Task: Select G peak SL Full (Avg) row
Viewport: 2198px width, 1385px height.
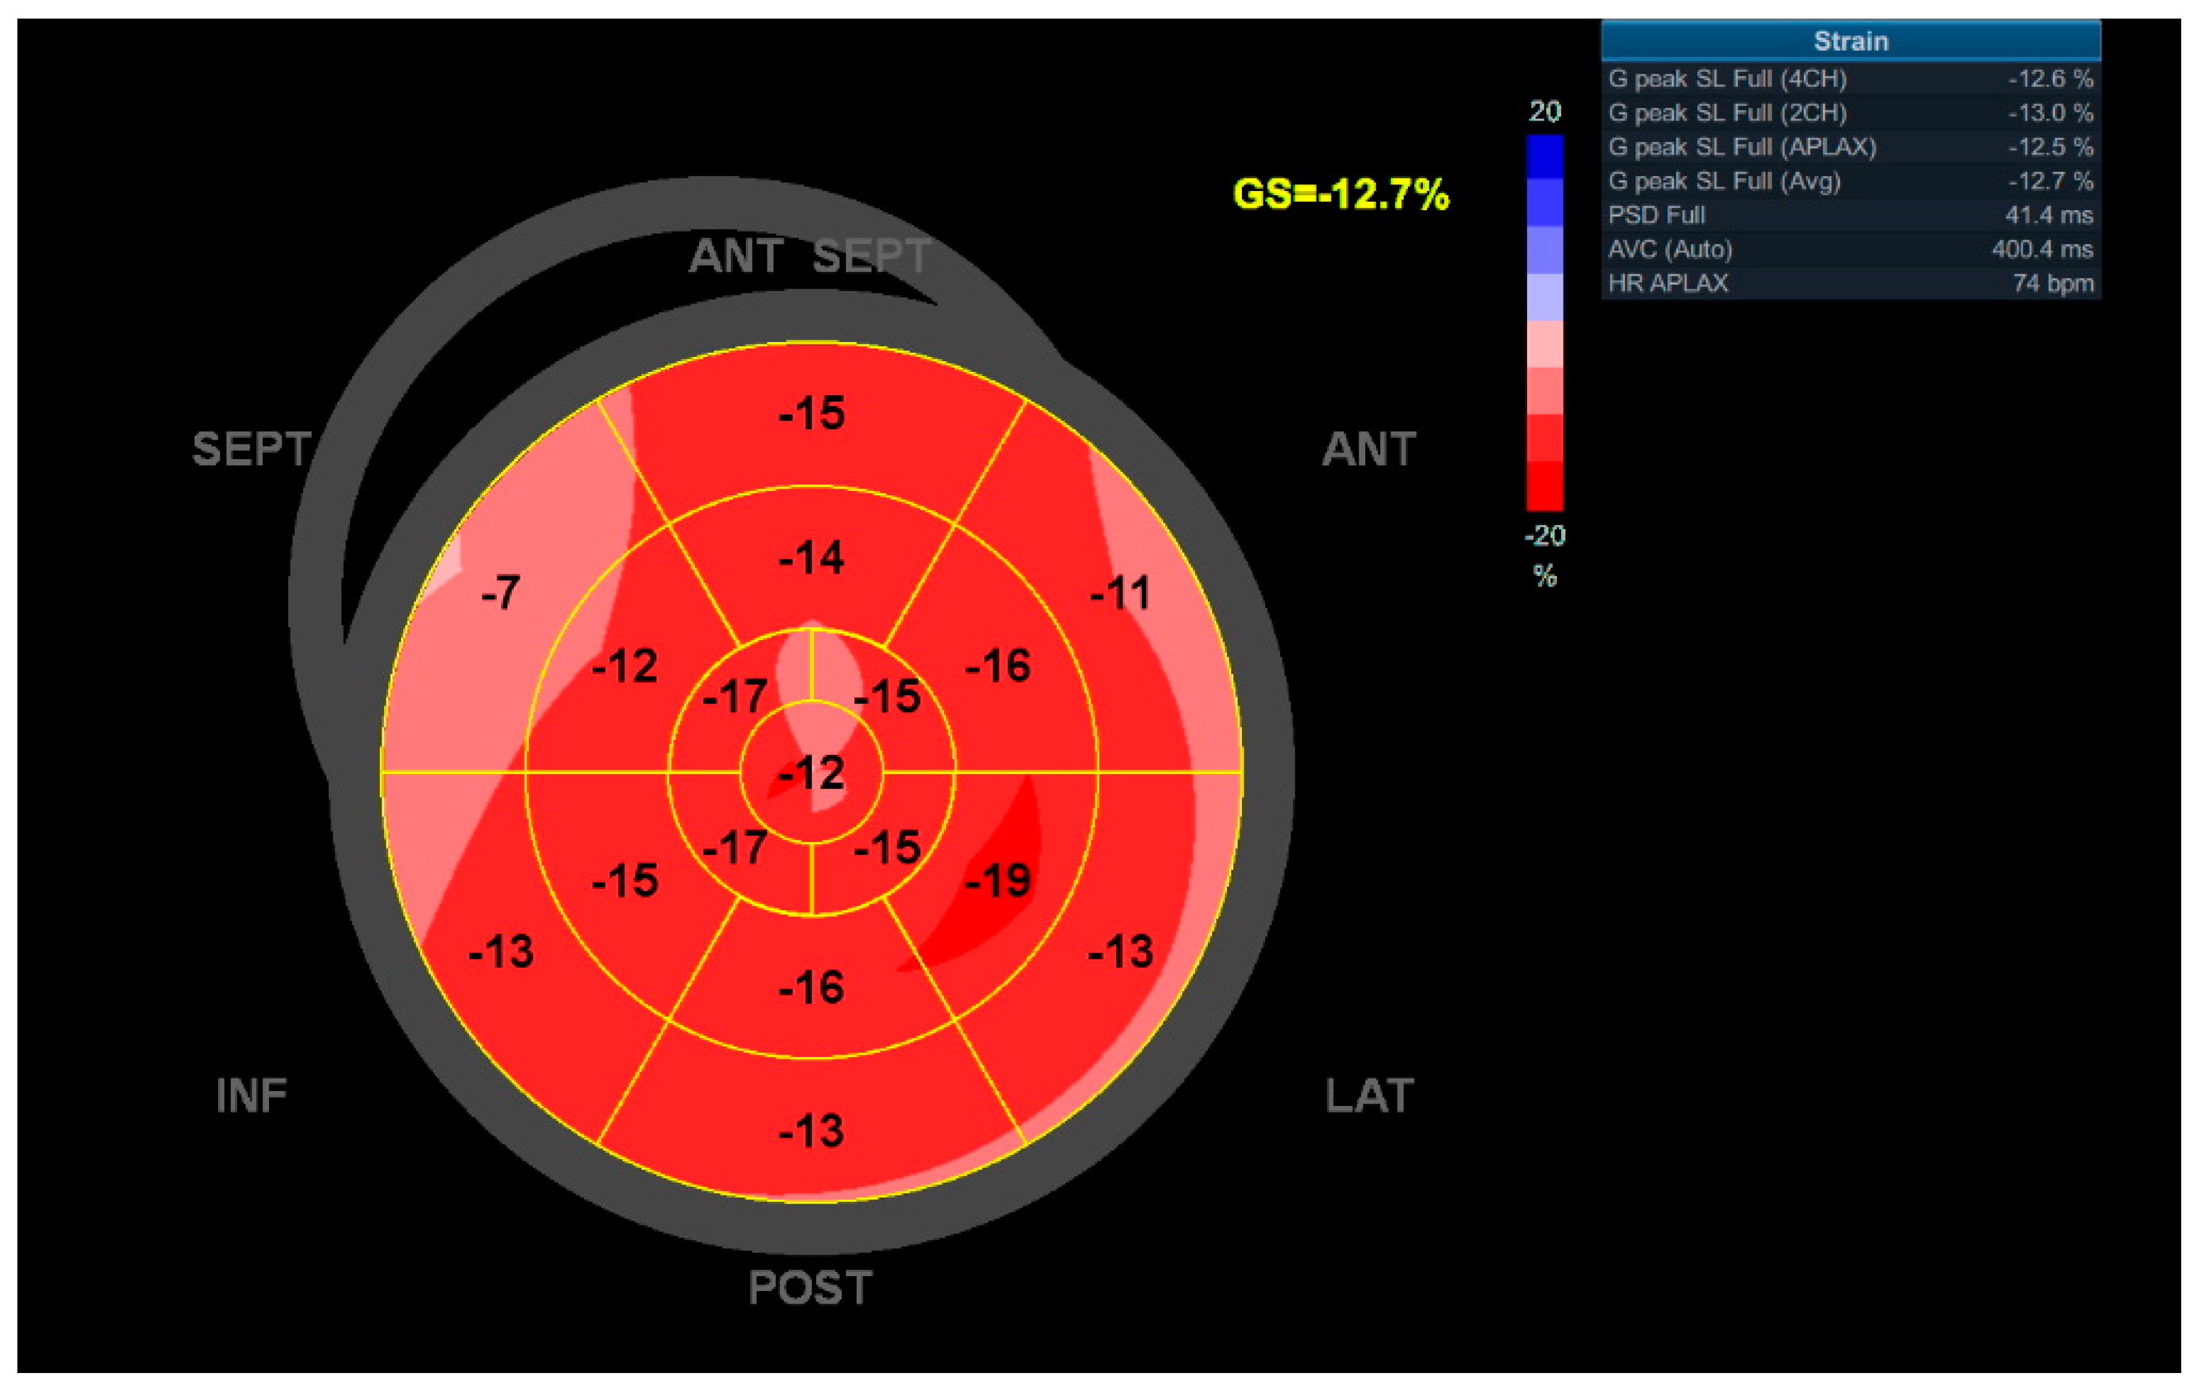Action: [1850, 181]
